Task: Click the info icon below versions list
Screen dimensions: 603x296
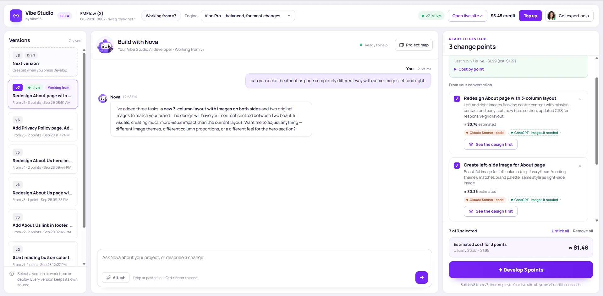Action: 12,274
